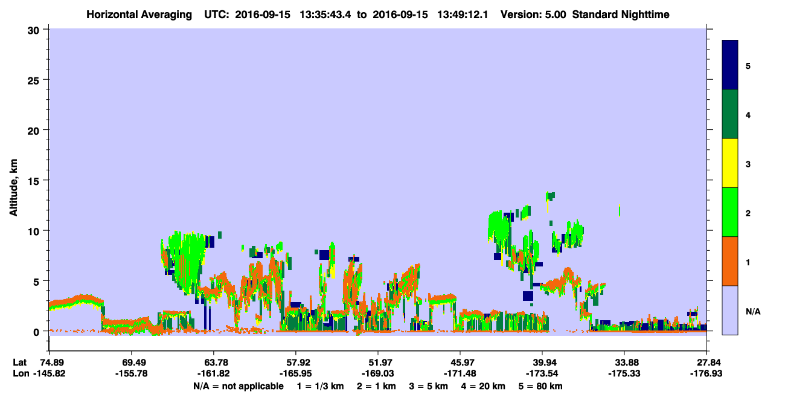Click the orange colorbar segment labeled 1
785x403 pixels.
[x=730, y=261]
